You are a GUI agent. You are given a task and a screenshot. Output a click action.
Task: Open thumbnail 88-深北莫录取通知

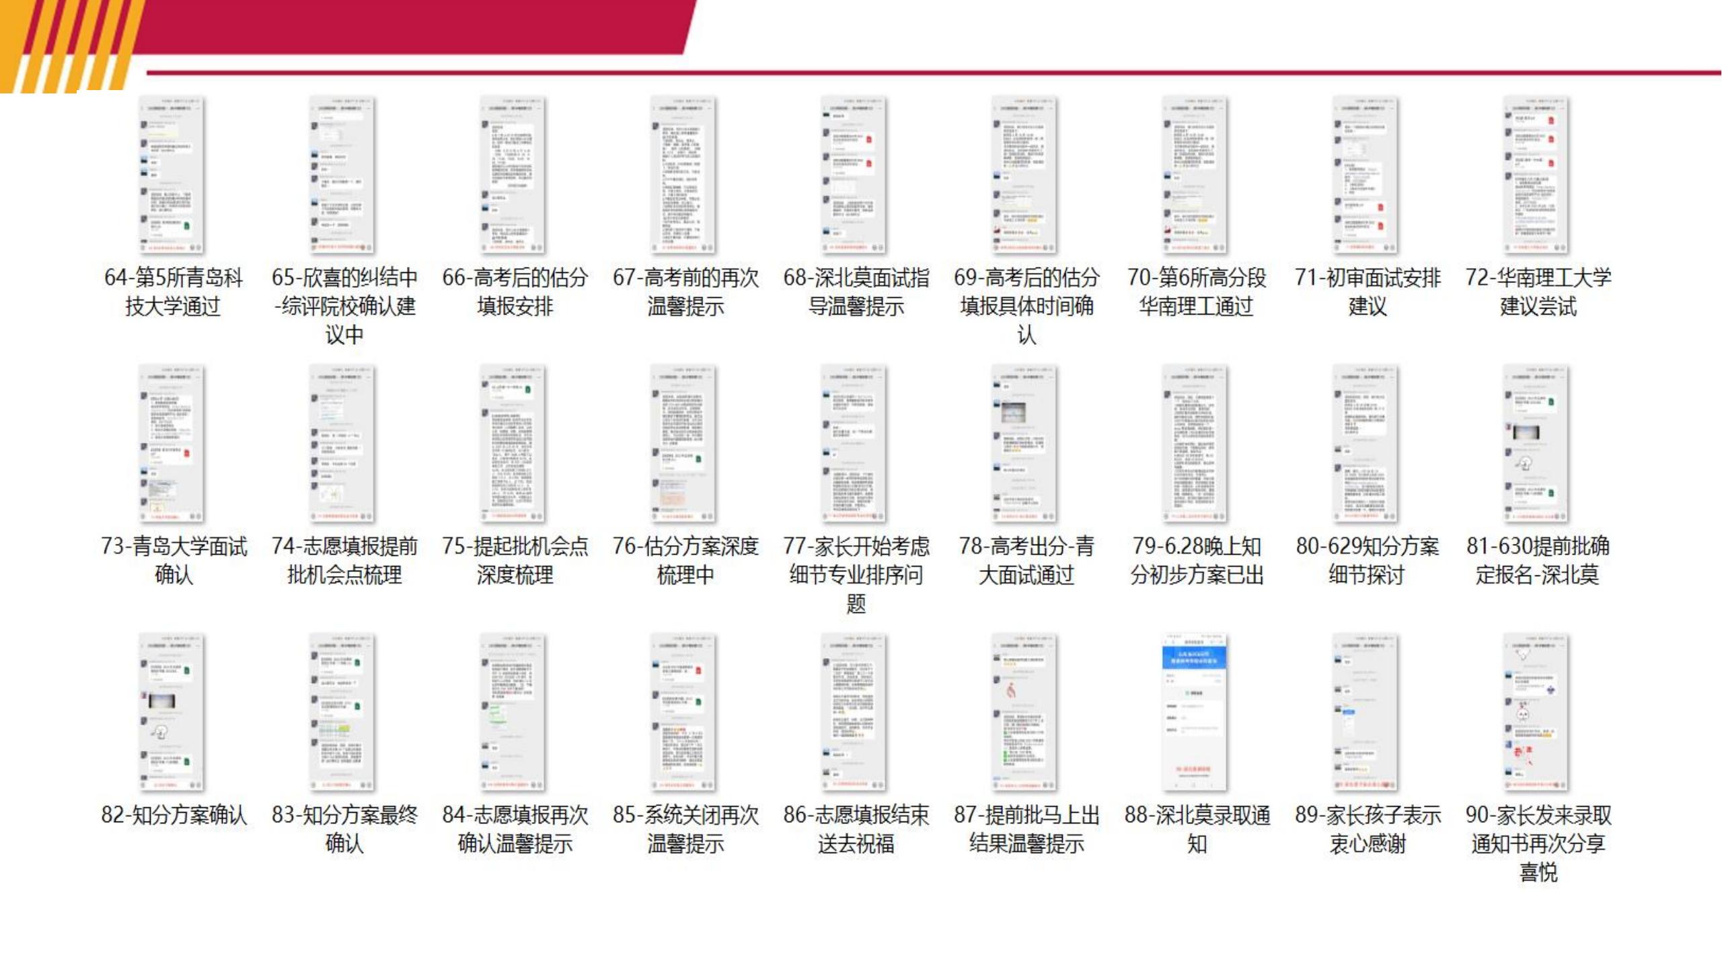click(x=1196, y=713)
